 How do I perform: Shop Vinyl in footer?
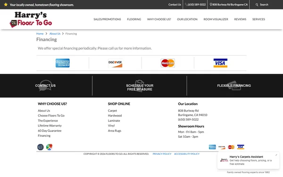click(111, 126)
